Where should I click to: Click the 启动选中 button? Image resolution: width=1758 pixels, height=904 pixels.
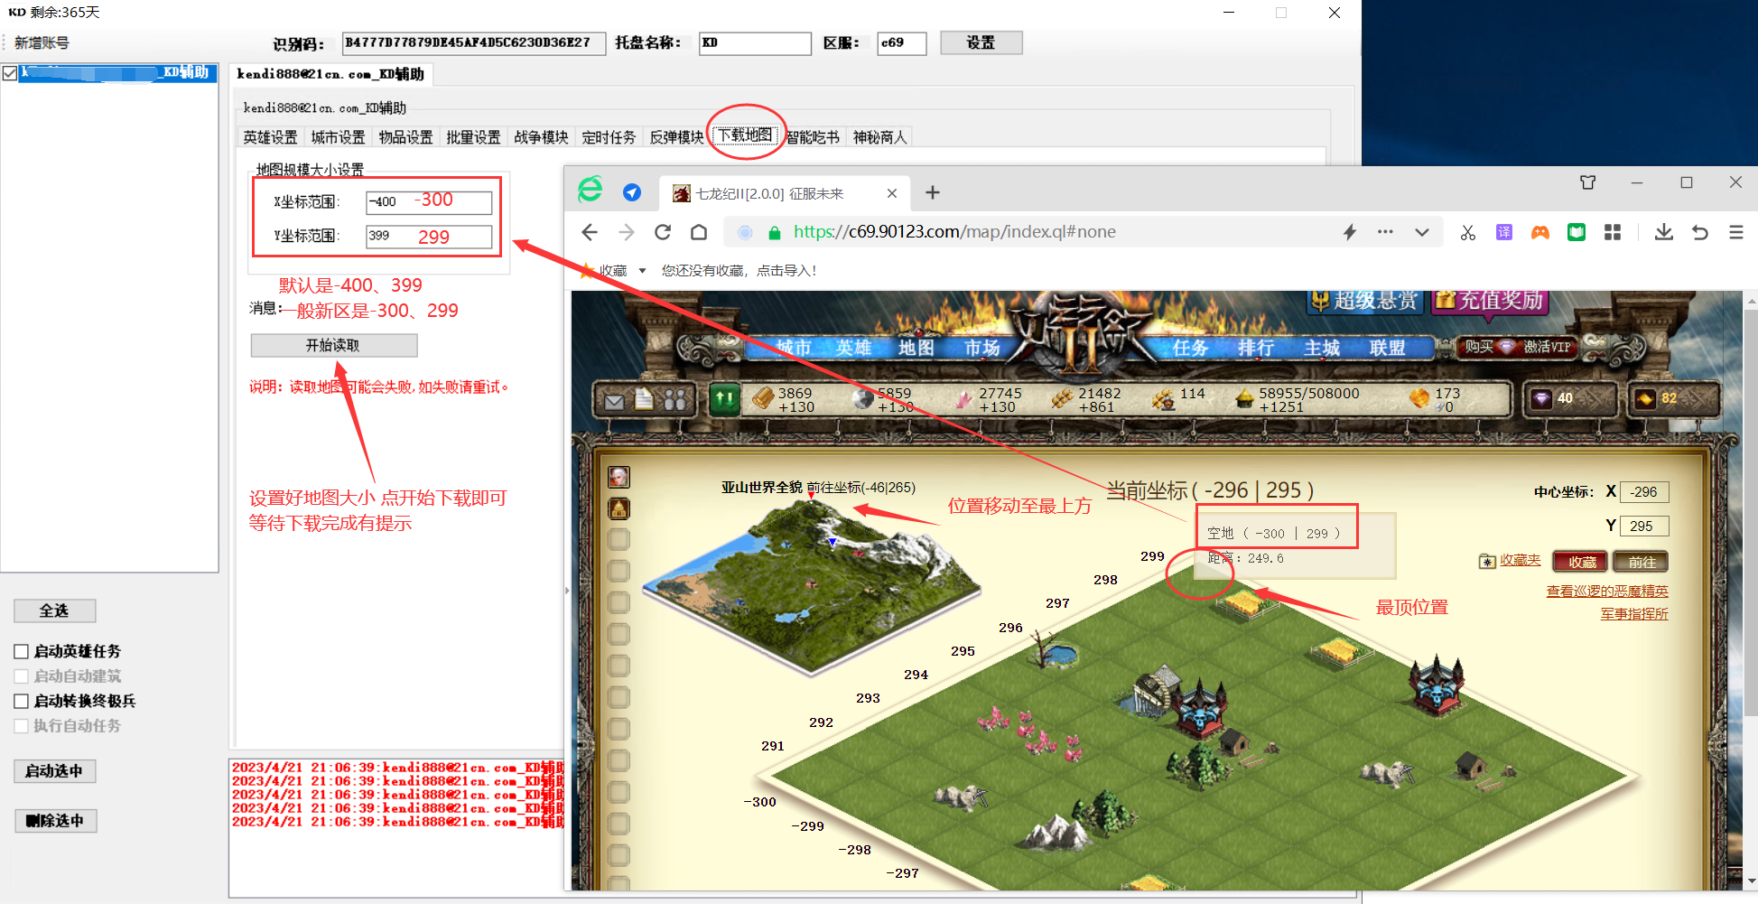click(x=54, y=770)
